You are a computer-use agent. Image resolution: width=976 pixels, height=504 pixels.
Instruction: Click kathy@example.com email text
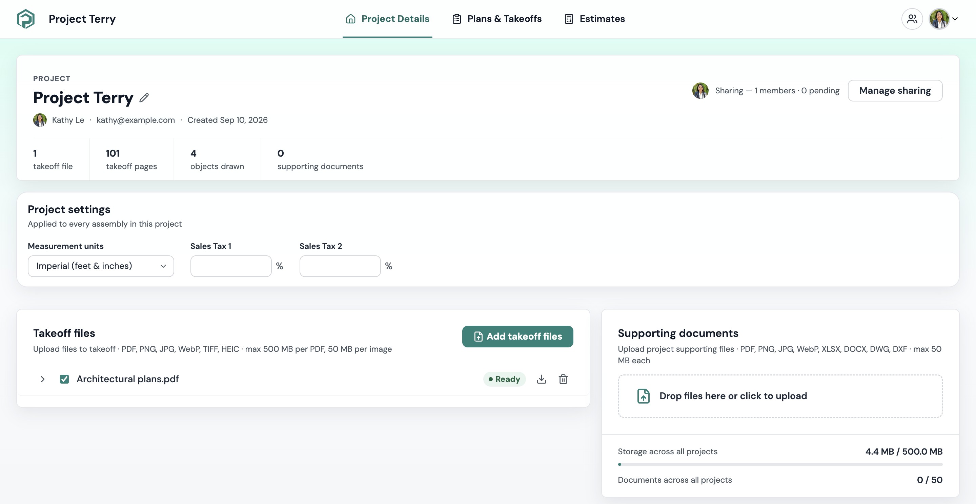pos(136,120)
